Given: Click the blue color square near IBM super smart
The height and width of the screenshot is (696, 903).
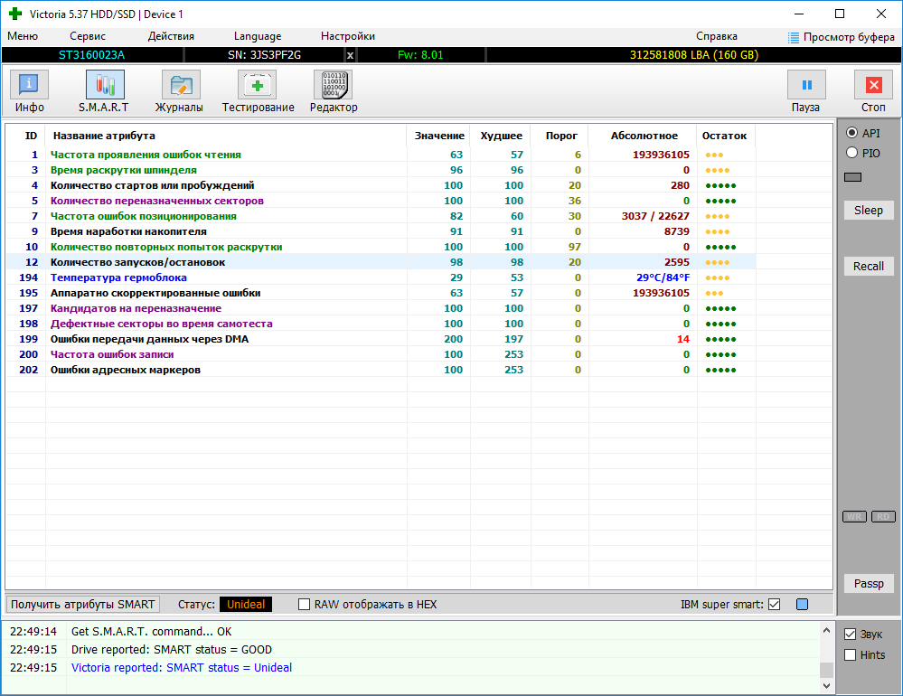Looking at the screenshot, I should [802, 604].
